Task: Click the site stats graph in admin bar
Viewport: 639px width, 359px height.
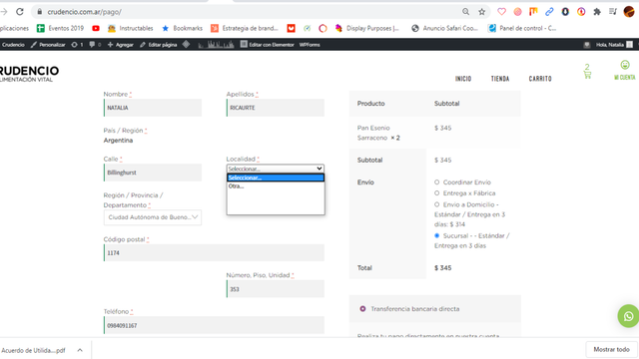Action: click(216, 45)
